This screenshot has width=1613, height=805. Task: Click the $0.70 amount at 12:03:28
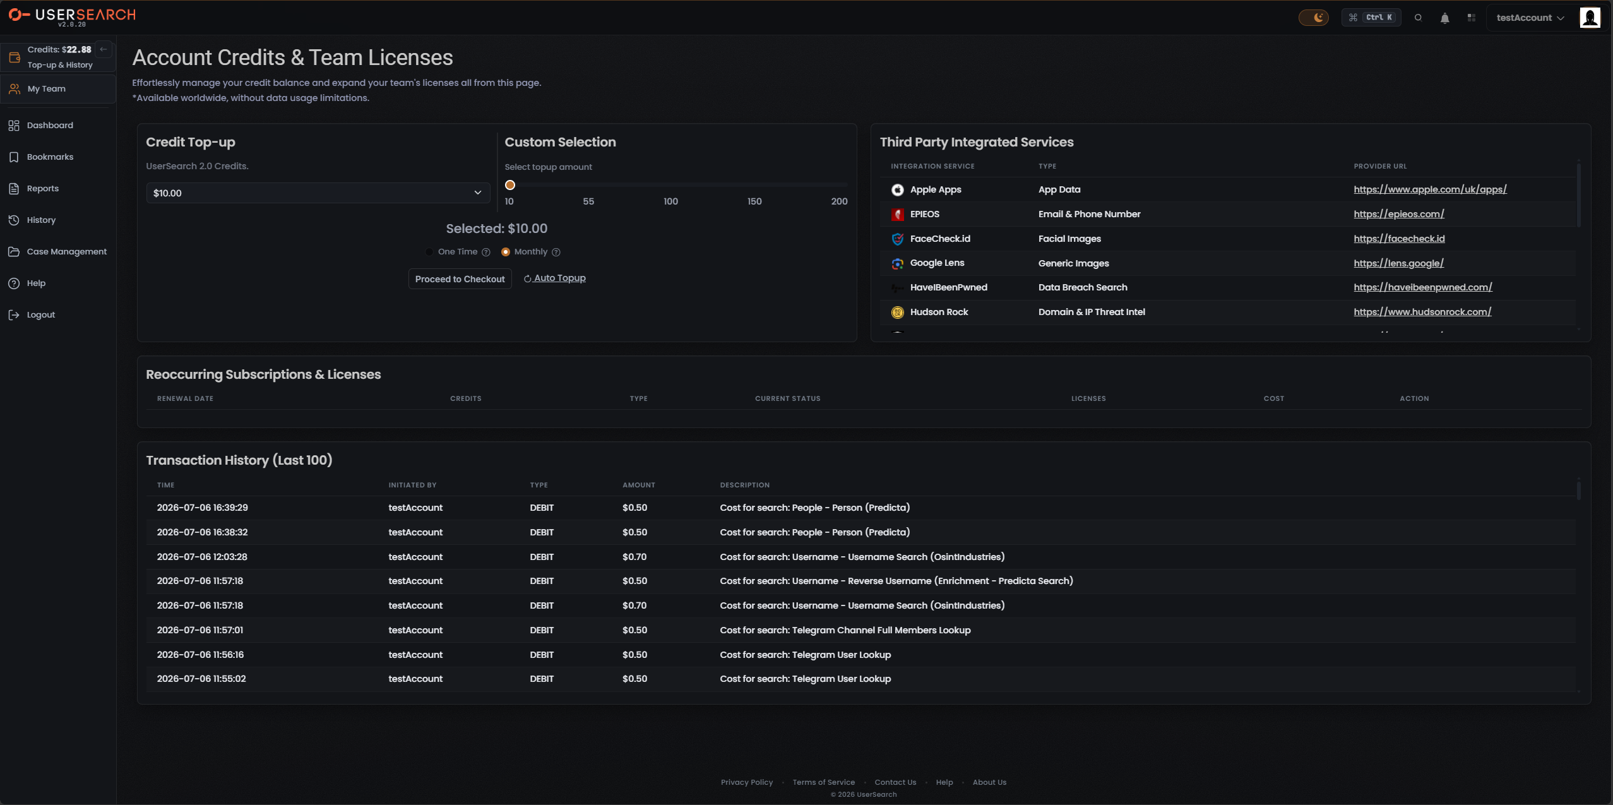tap(634, 557)
